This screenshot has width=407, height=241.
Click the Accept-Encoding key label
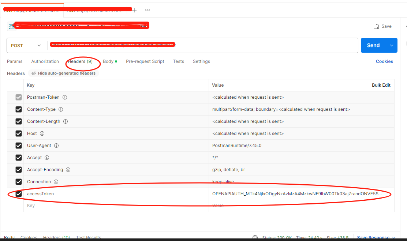click(45, 170)
